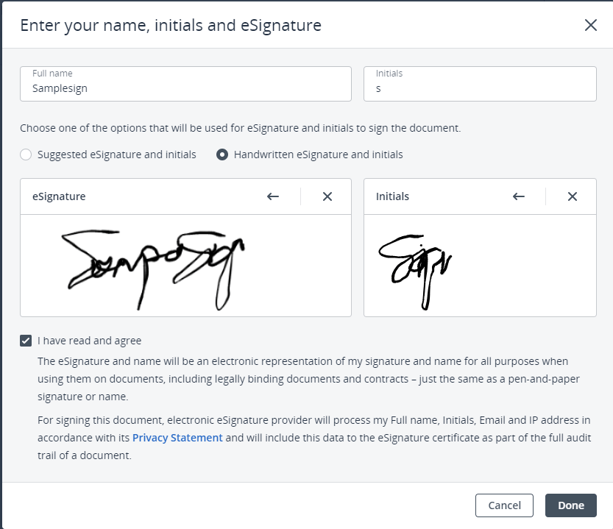Undo the last eSignature stroke
This screenshot has height=529, width=613.
(273, 196)
